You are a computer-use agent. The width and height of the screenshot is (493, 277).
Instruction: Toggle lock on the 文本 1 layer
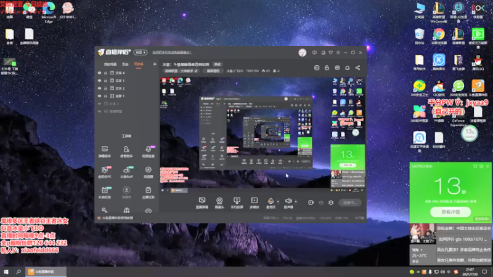[x=105, y=81]
